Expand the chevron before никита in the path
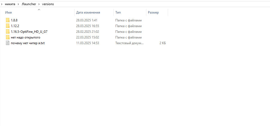 click(x=2, y=4)
